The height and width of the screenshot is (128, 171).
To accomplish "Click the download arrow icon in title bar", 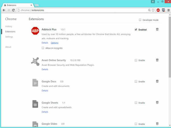I will pos(153,1).
